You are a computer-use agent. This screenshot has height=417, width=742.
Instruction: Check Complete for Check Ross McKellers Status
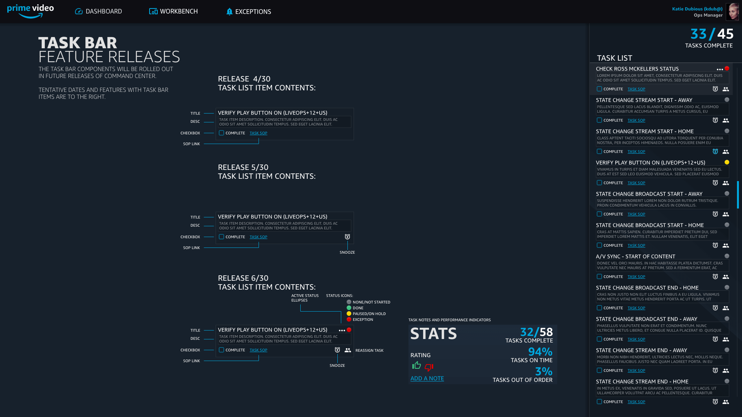tap(599, 89)
